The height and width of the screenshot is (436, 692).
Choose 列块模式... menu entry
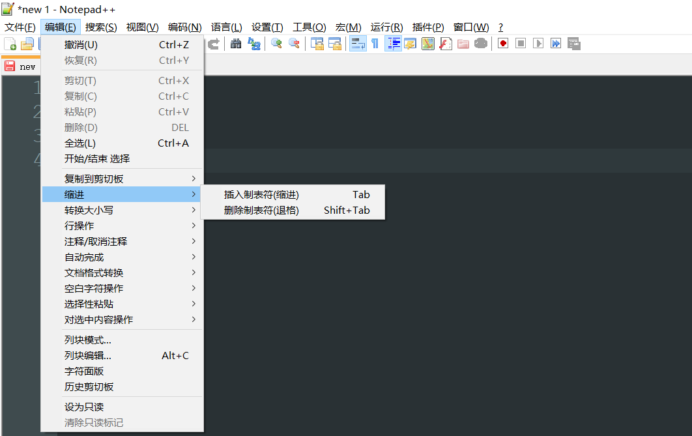(x=123, y=340)
